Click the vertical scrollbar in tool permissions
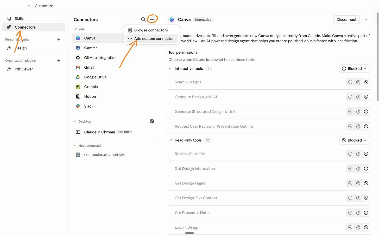Image resolution: width=379 pixels, height=237 pixels. (378, 57)
